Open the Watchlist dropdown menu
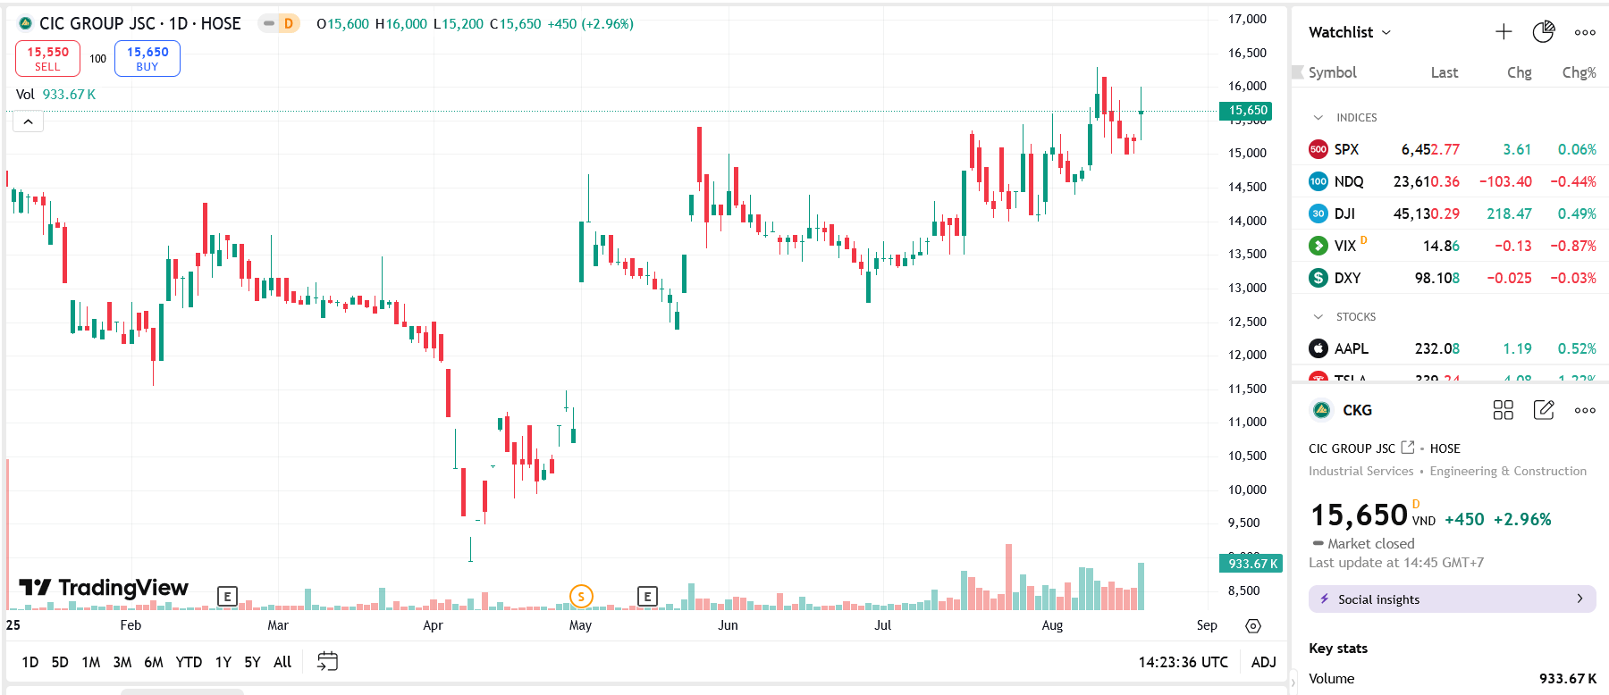The image size is (1609, 695). [x=1350, y=32]
